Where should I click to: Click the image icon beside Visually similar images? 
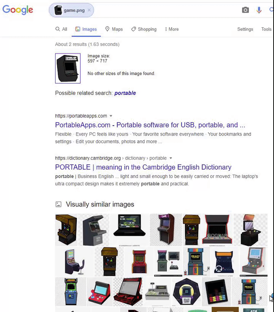click(x=59, y=204)
